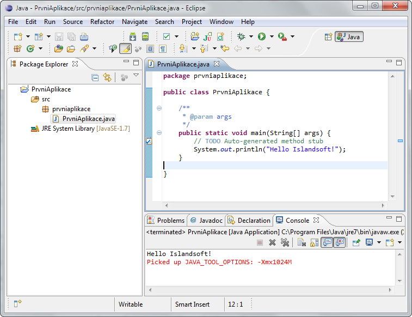The width and height of the screenshot is (412, 317).
Task: Toggle Block Selection Mode button
Action: pos(150,48)
